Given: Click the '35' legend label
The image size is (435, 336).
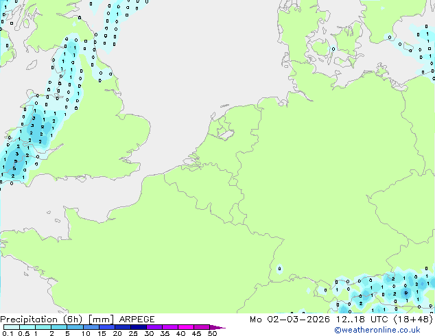Looking at the screenshot, I should pyautogui.click(x=165, y=333).
